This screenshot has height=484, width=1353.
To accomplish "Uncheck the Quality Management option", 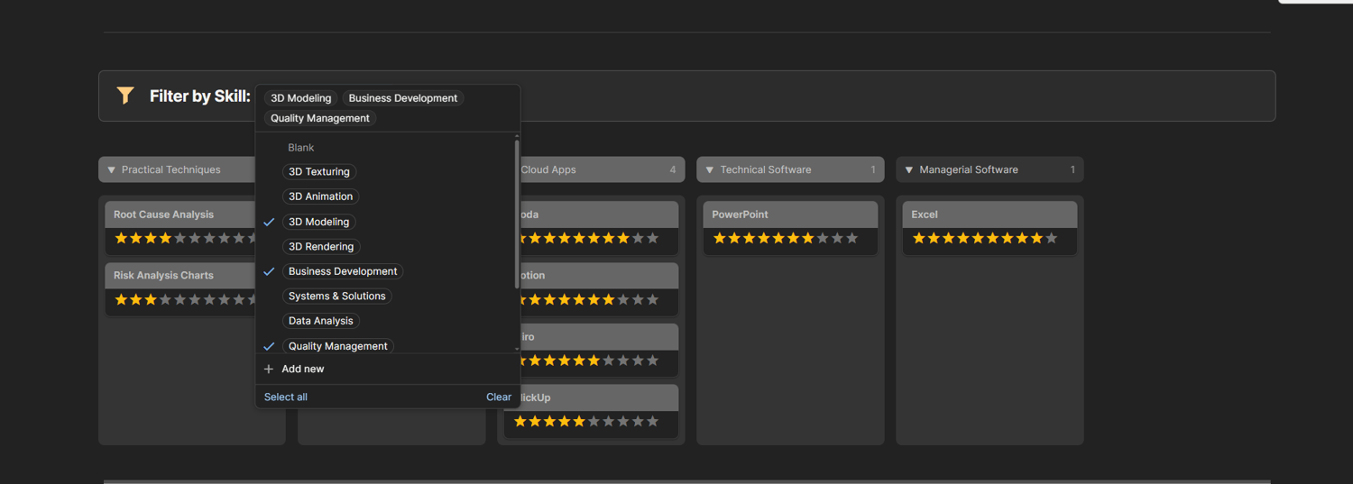I will [337, 346].
